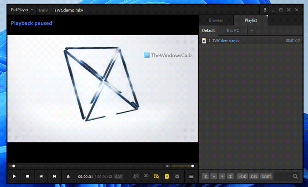The height and width of the screenshot is (187, 308).
Task: Click the volume slider bar
Action: tap(182, 166)
